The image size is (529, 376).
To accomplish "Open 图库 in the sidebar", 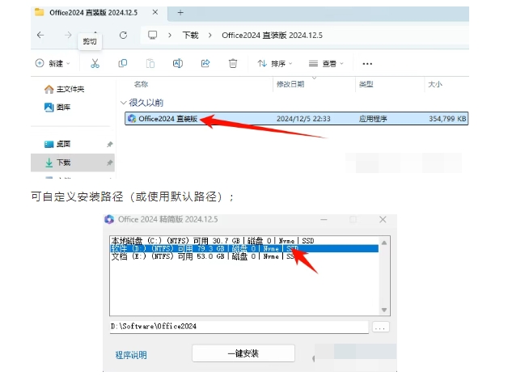I will click(x=57, y=108).
